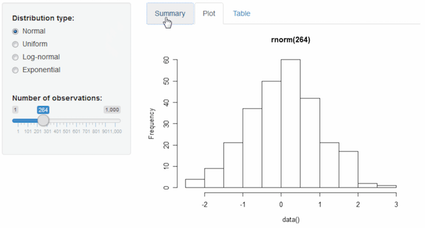Click the leftmost histogram bar
Viewport: 425px width, 228px height.
coord(195,183)
